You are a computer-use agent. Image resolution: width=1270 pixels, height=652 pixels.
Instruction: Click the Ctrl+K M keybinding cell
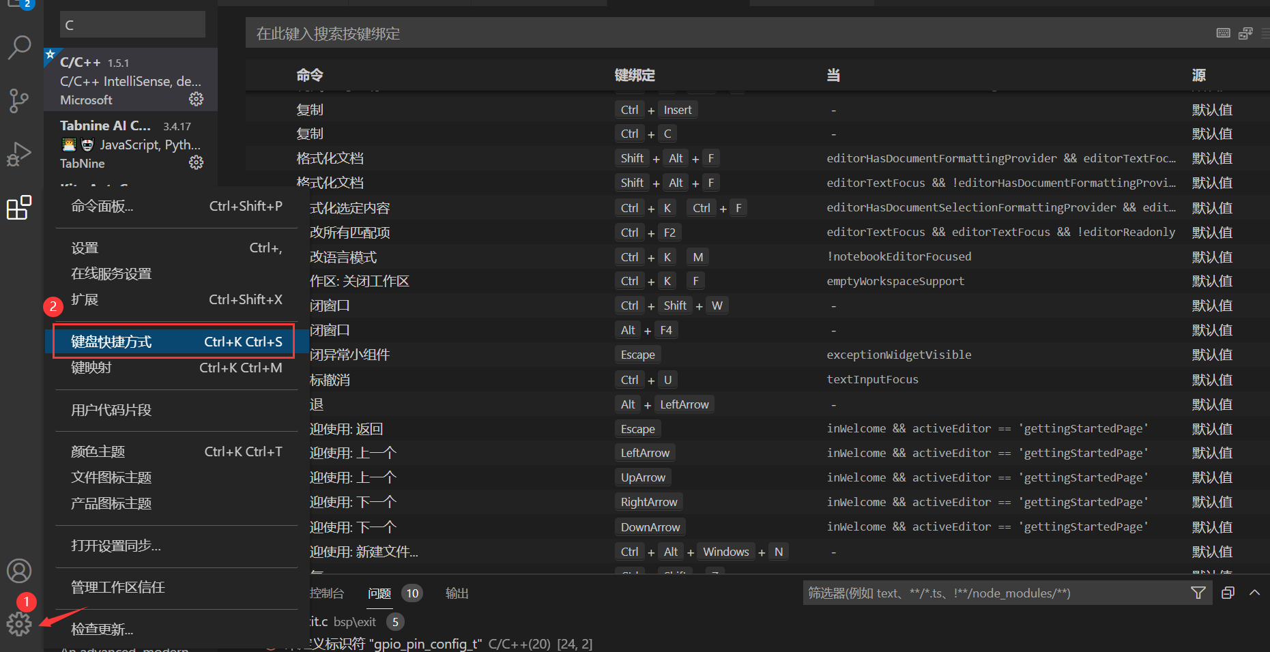pyautogui.click(x=662, y=257)
